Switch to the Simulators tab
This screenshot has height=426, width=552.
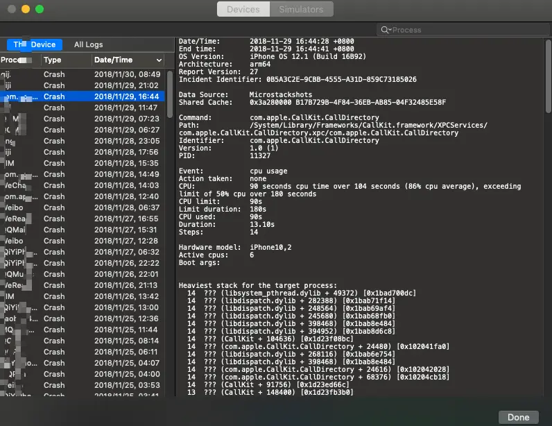(302, 9)
